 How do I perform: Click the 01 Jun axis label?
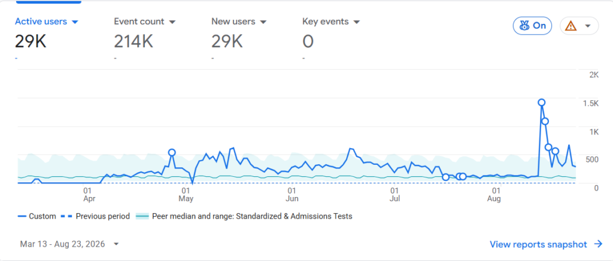click(x=292, y=195)
